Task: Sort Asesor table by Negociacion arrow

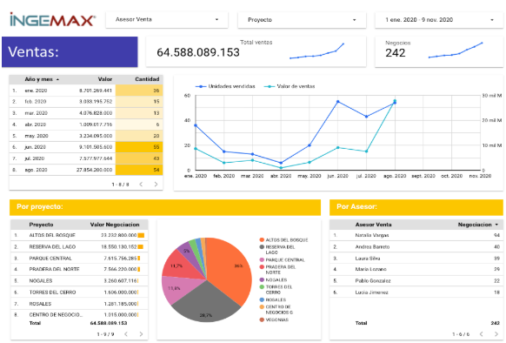Action: (x=496, y=225)
